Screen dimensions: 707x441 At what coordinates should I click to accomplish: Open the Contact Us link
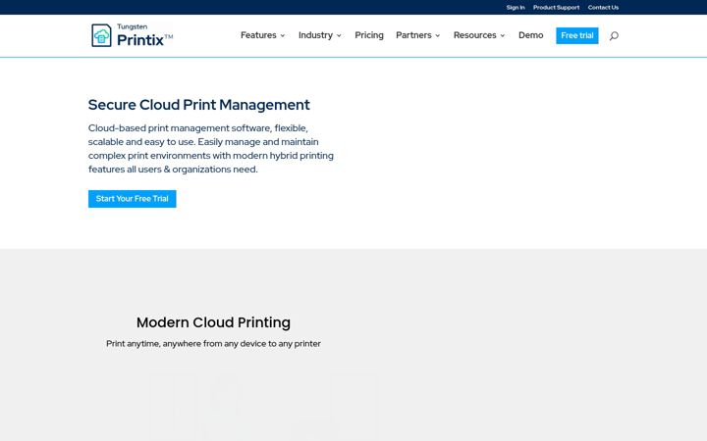click(603, 7)
